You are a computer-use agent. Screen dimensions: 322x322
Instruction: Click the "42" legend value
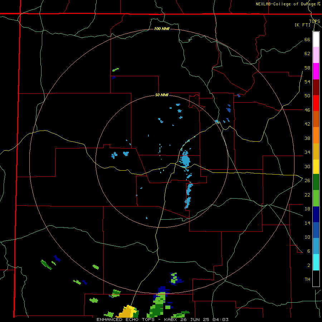[x=307, y=124]
